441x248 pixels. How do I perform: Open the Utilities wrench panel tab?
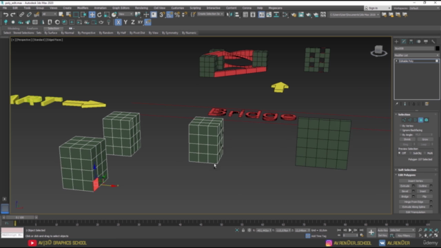click(x=433, y=41)
